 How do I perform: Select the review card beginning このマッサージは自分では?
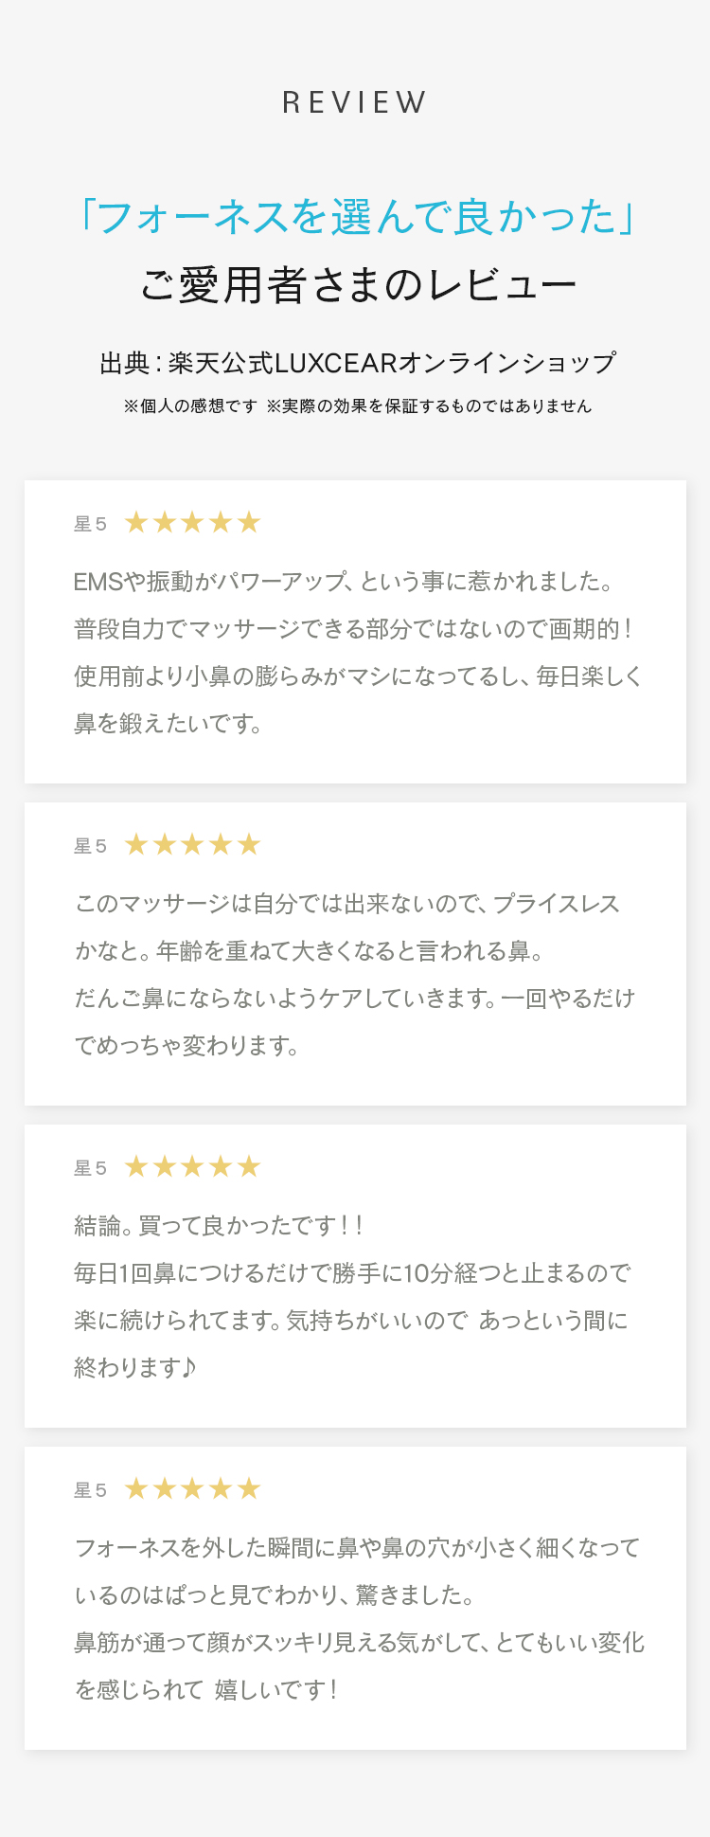[355, 954]
